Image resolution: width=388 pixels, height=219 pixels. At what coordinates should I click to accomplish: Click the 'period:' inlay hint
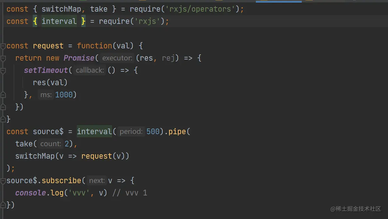(x=132, y=132)
